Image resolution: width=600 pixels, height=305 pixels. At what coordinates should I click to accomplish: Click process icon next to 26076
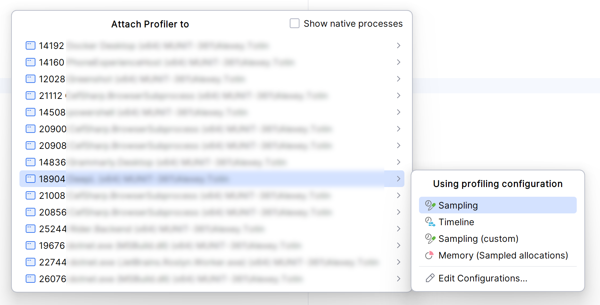click(x=31, y=279)
